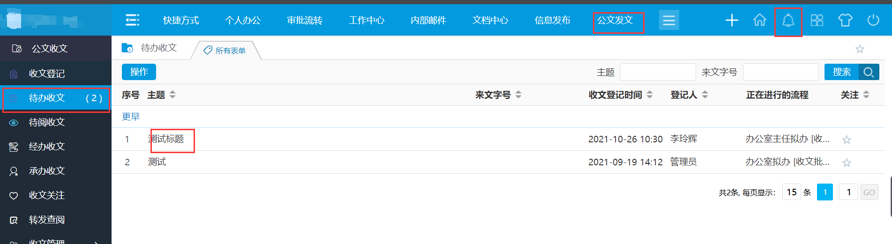Select 待阅收文 in the sidebar
This screenshot has height=244, width=892.
click(x=47, y=123)
